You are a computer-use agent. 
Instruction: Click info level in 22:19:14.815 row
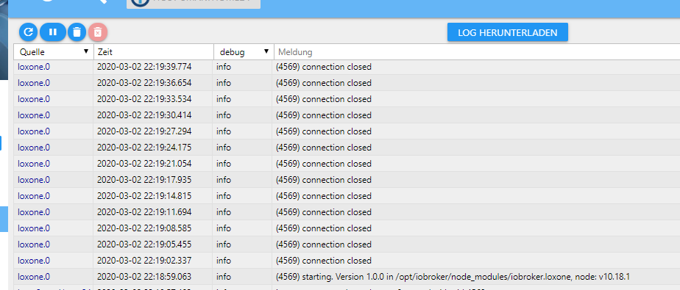click(x=224, y=196)
